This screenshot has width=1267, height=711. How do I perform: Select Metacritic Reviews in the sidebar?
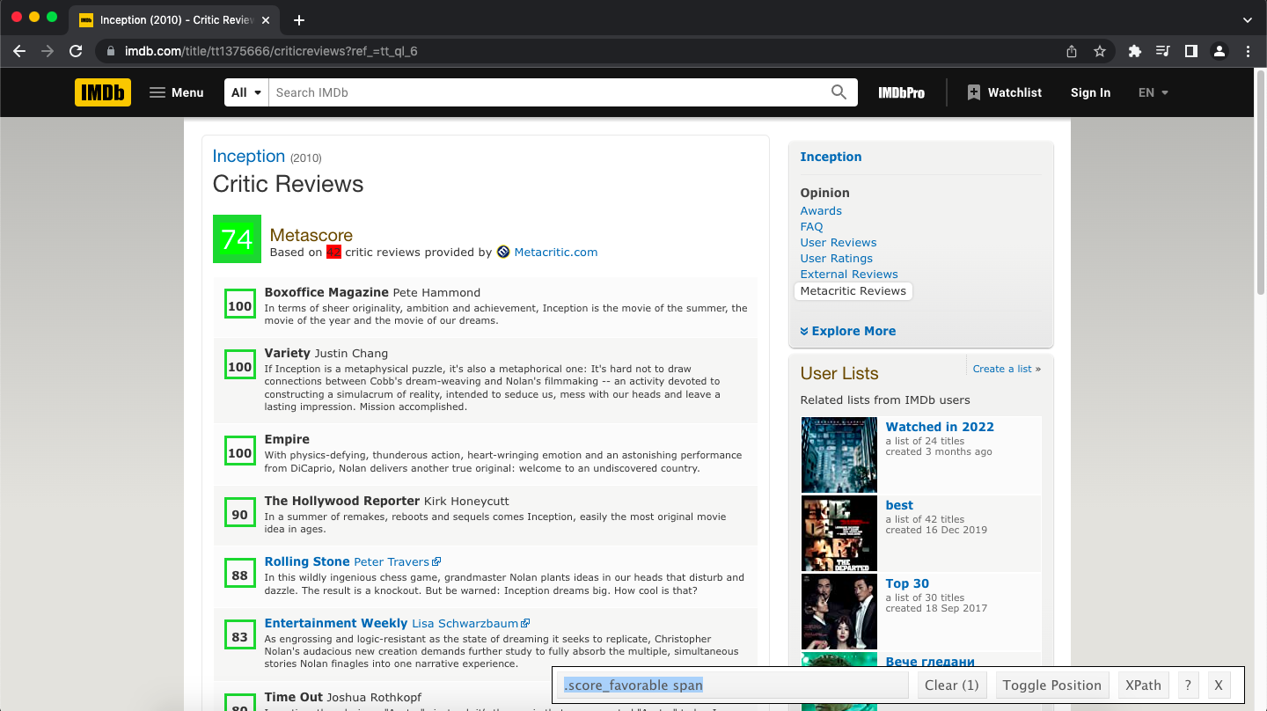853,291
